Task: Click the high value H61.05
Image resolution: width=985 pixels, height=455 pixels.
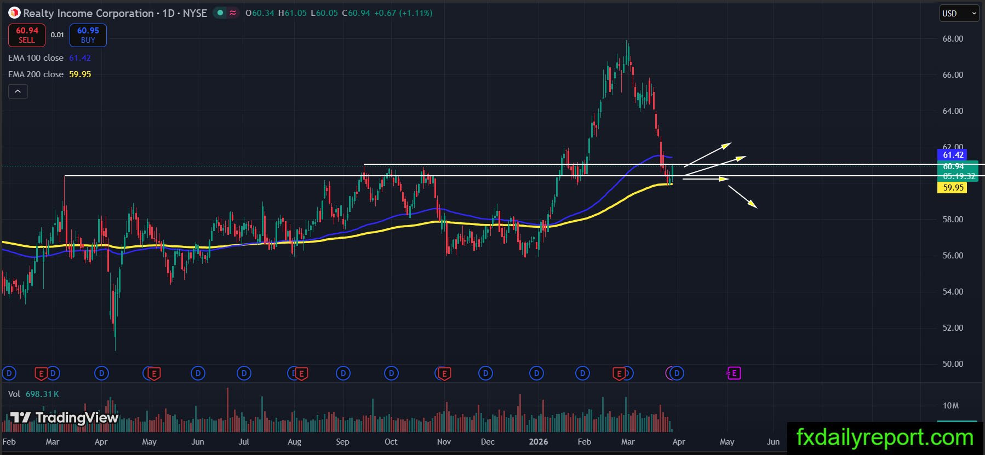Action: pos(293,13)
